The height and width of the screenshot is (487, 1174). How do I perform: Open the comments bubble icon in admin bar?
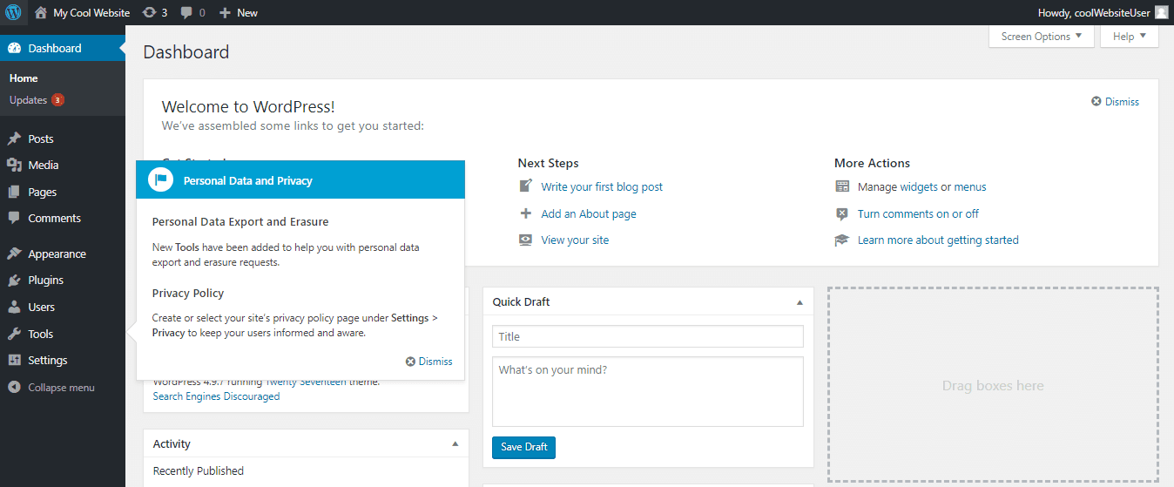[x=186, y=13]
